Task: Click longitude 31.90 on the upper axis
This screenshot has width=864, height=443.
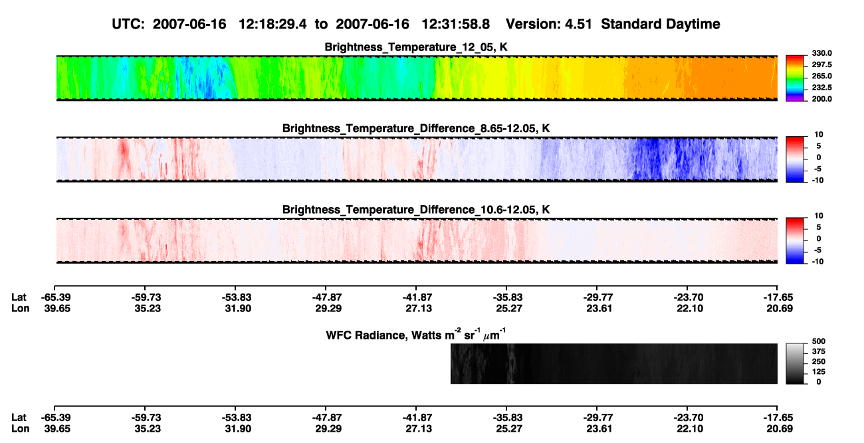Action: click(235, 308)
